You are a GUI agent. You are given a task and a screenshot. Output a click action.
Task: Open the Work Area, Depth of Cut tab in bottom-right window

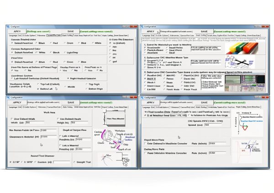(x=221, y=107)
